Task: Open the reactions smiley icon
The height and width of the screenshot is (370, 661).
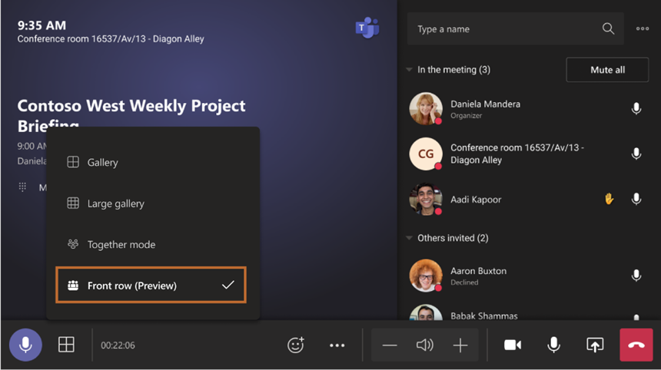Action: (x=295, y=345)
